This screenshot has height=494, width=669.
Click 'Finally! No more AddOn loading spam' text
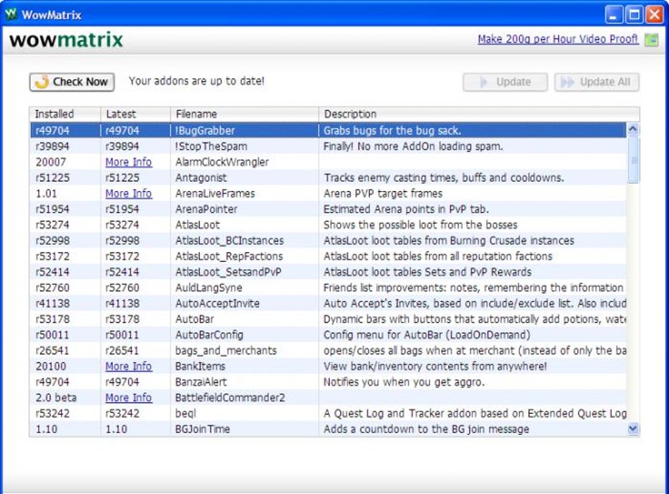point(413,146)
